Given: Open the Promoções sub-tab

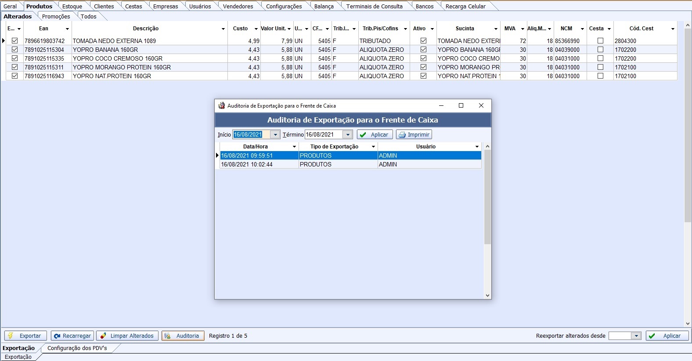Looking at the screenshot, I should [x=56, y=16].
